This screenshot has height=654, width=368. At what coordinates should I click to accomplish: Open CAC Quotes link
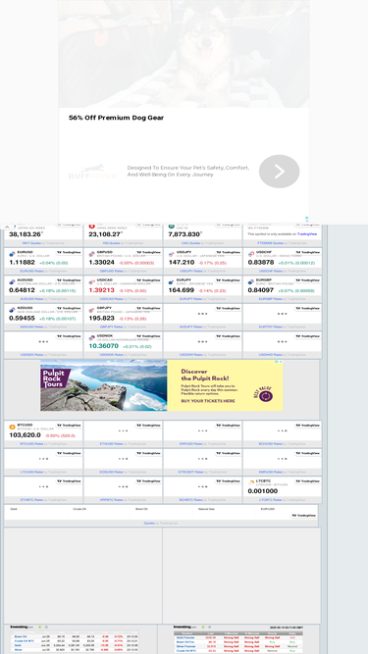pyautogui.click(x=190, y=243)
